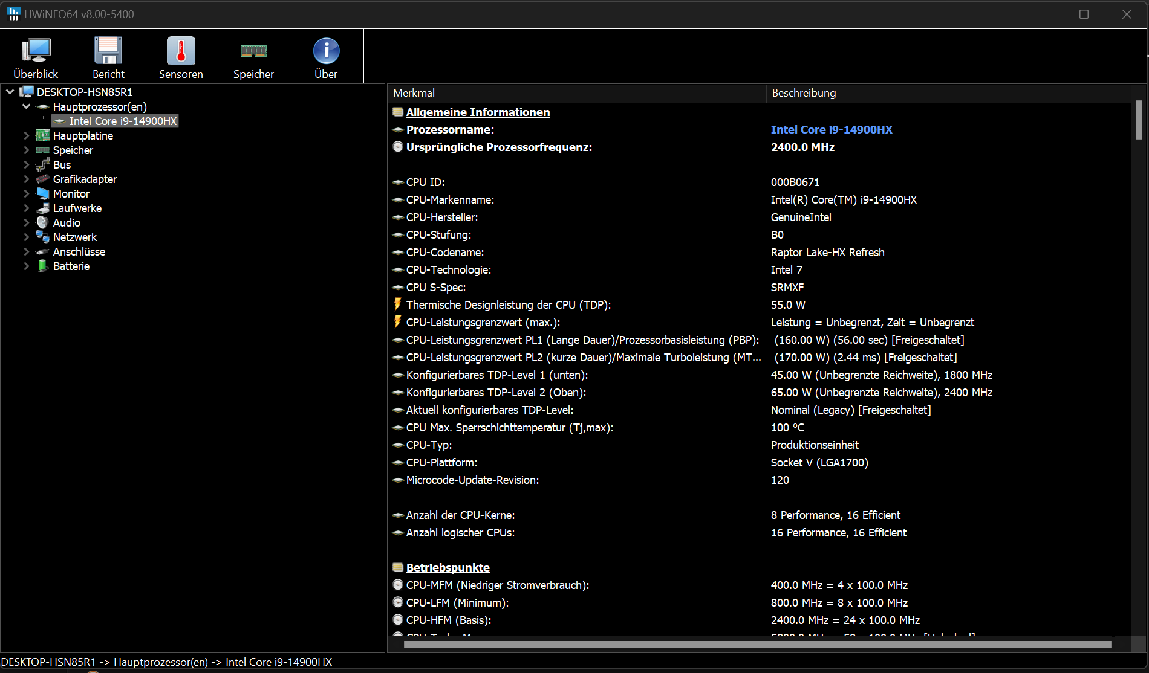
Task: Expand the Bus branch
Action: (26, 164)
